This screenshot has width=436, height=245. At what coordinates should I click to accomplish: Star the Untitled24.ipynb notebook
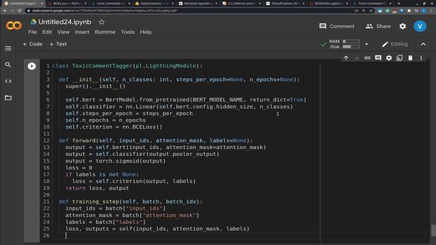[102, 22]
